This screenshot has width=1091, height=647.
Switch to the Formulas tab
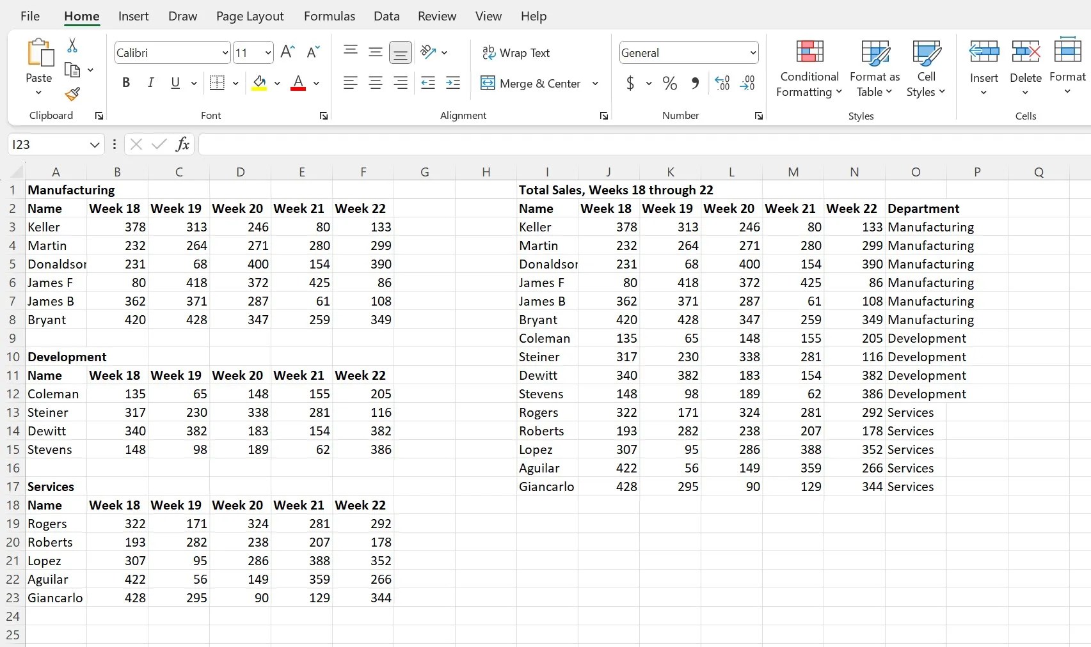tap(329, 15)
